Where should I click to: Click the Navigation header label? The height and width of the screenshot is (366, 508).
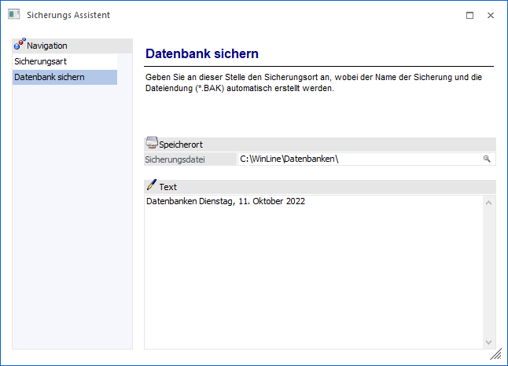point(47,46)
